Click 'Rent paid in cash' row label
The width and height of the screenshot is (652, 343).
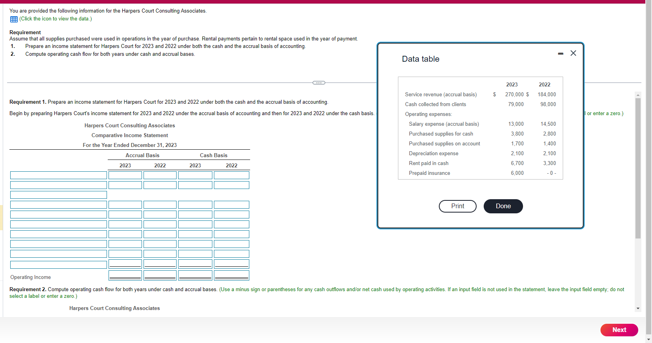click(429, 163)
